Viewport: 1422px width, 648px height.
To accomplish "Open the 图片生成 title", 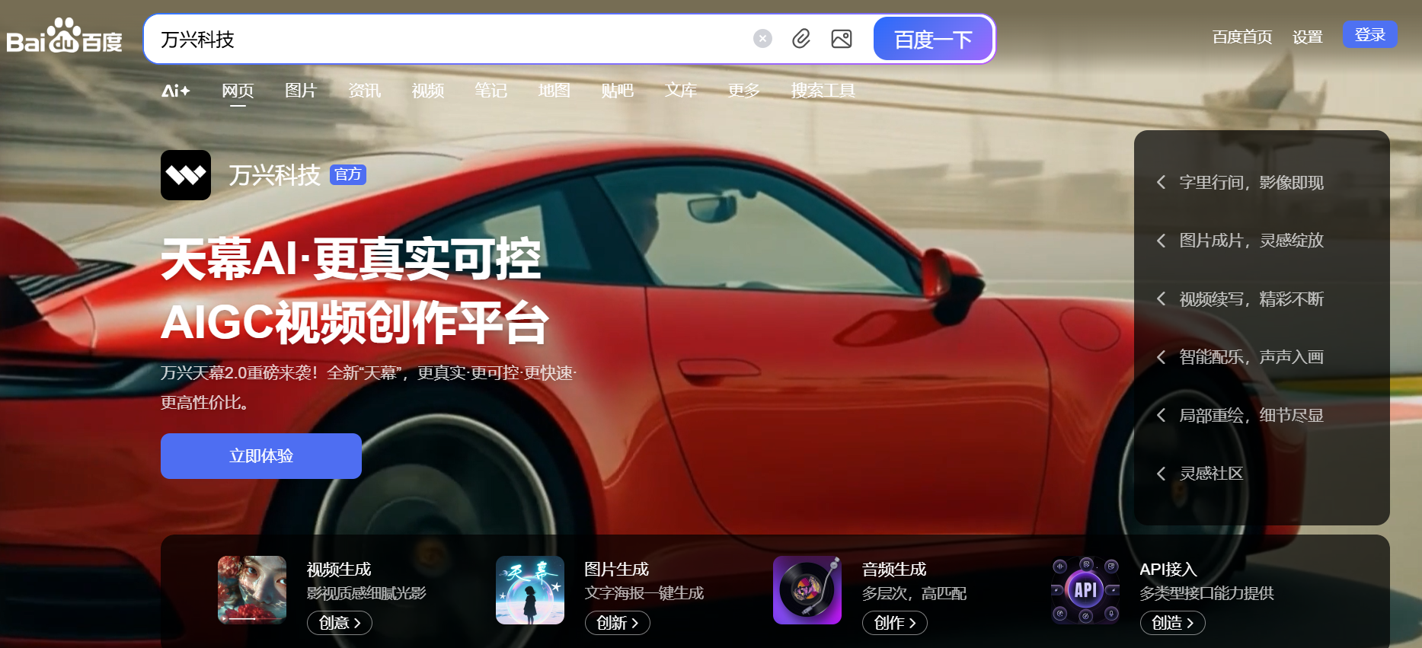I will [617, 570].
